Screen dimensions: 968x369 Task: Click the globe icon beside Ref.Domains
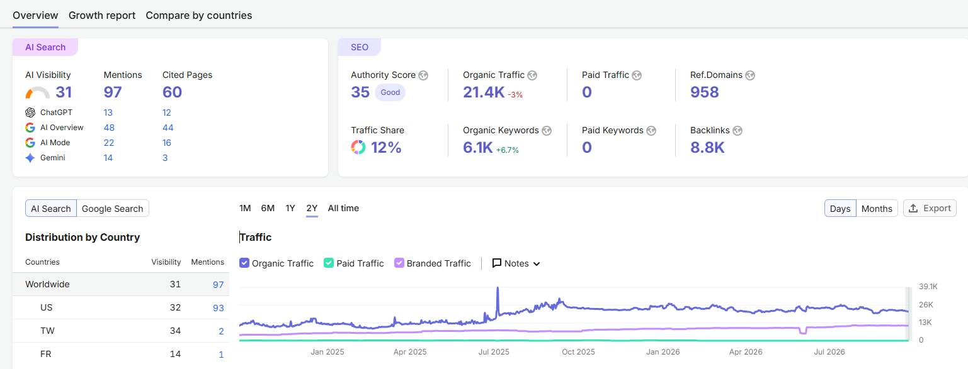pyautogui.click(x=750, y=75)
